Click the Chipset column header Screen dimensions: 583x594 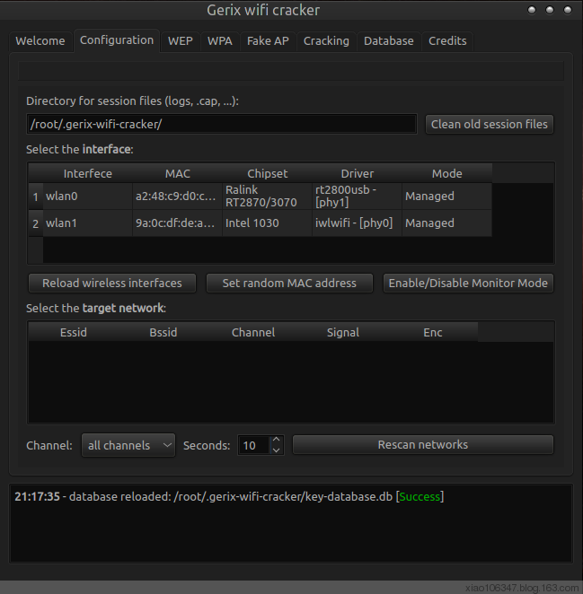point(268,173)
